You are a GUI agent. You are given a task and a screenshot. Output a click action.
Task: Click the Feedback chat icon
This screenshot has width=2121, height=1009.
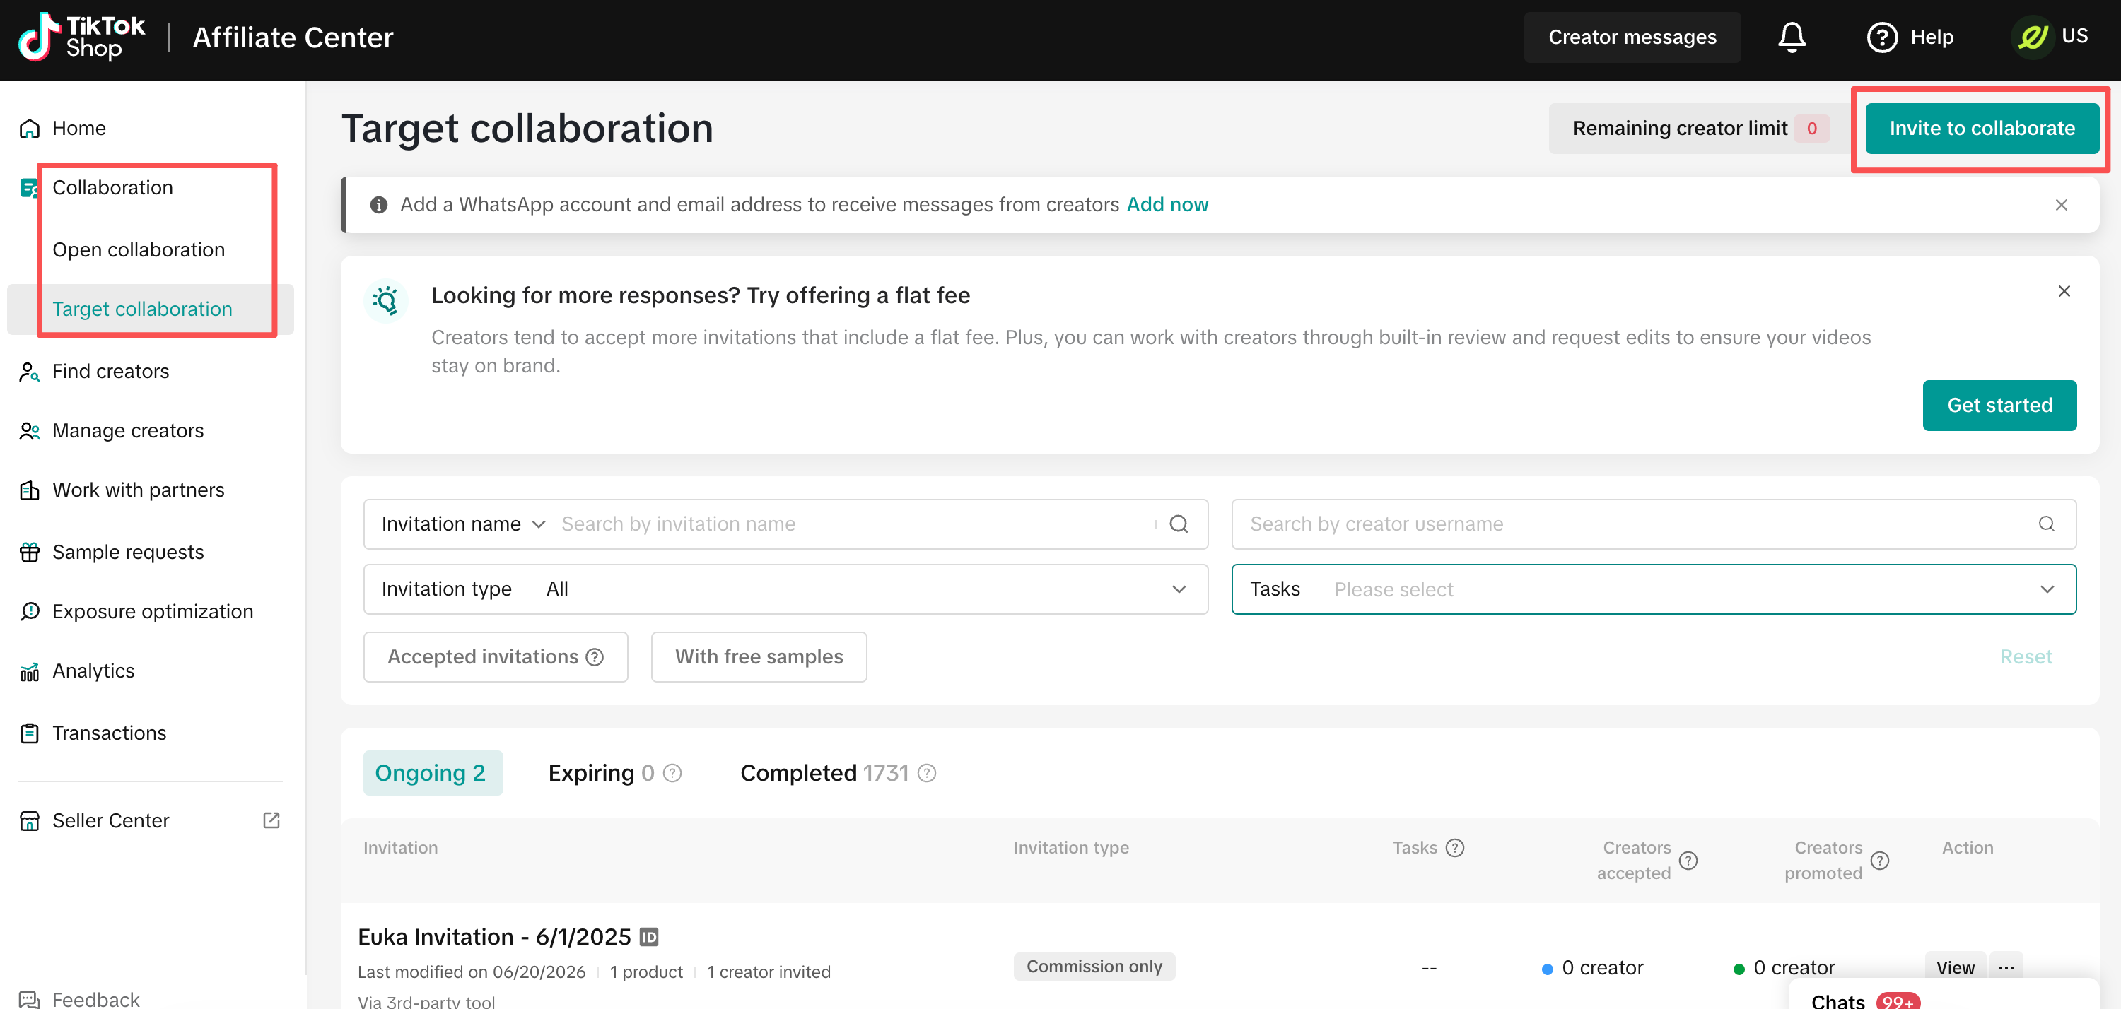[30, 999]
